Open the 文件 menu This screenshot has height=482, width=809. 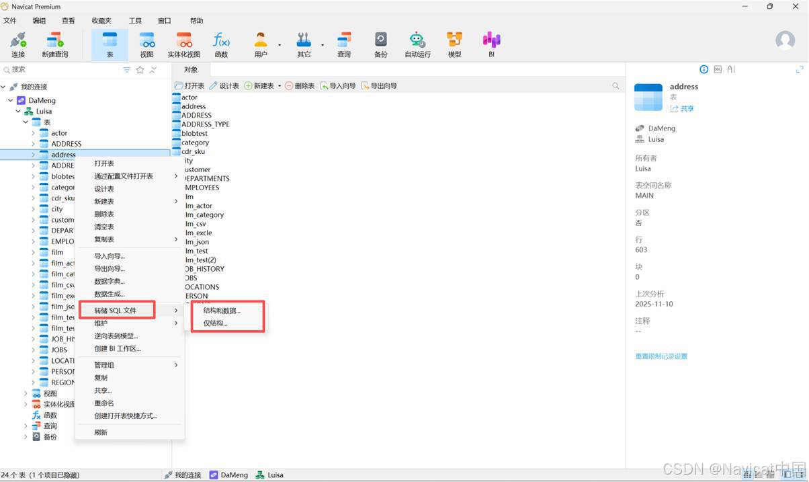(10, 21)
